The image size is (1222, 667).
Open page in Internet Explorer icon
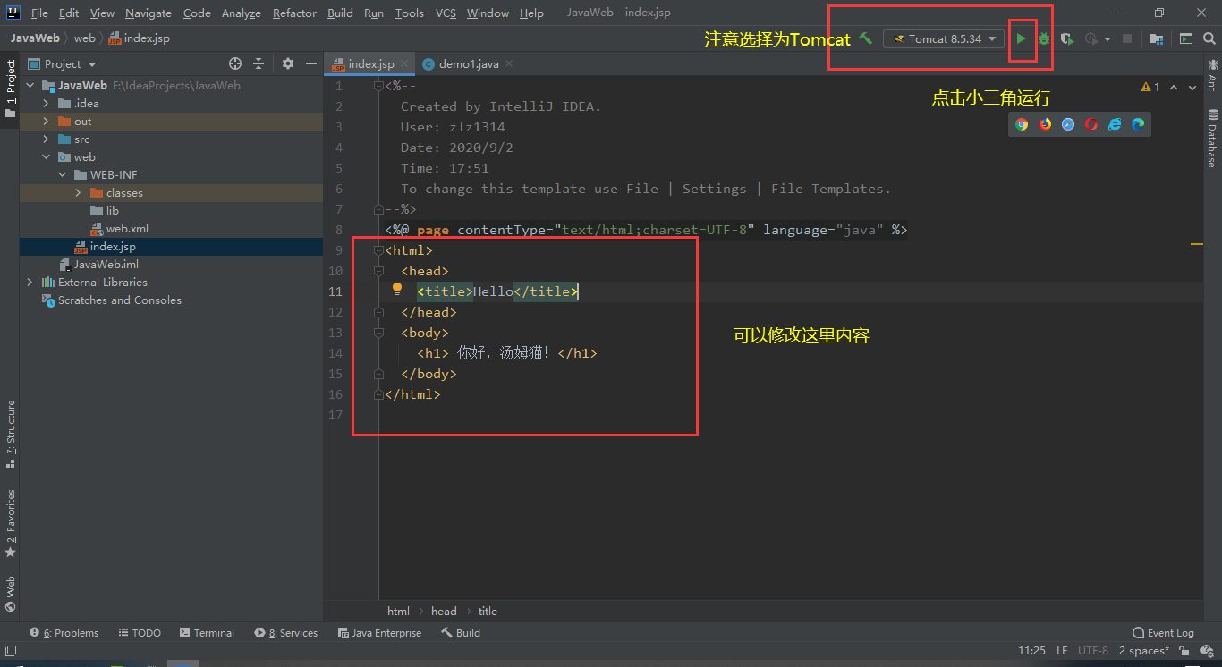[x=1115, y=124]
